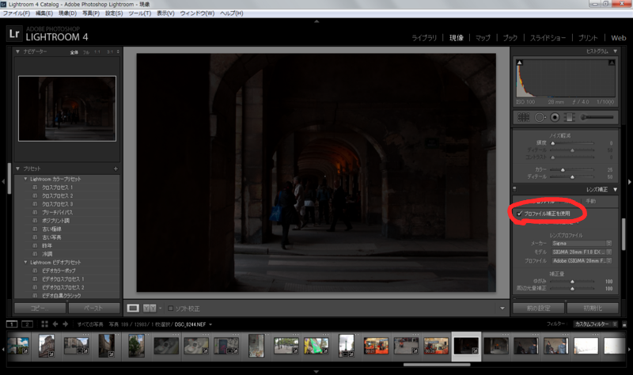Collapse Lightroom ビデオプリセット folder

26,263
